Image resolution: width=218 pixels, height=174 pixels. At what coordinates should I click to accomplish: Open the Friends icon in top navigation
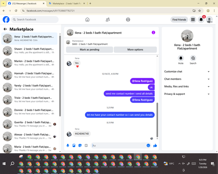coord(108,20)
